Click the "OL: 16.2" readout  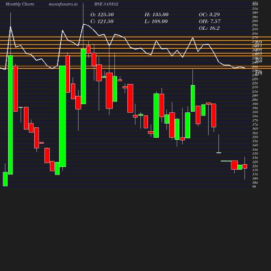209,28
